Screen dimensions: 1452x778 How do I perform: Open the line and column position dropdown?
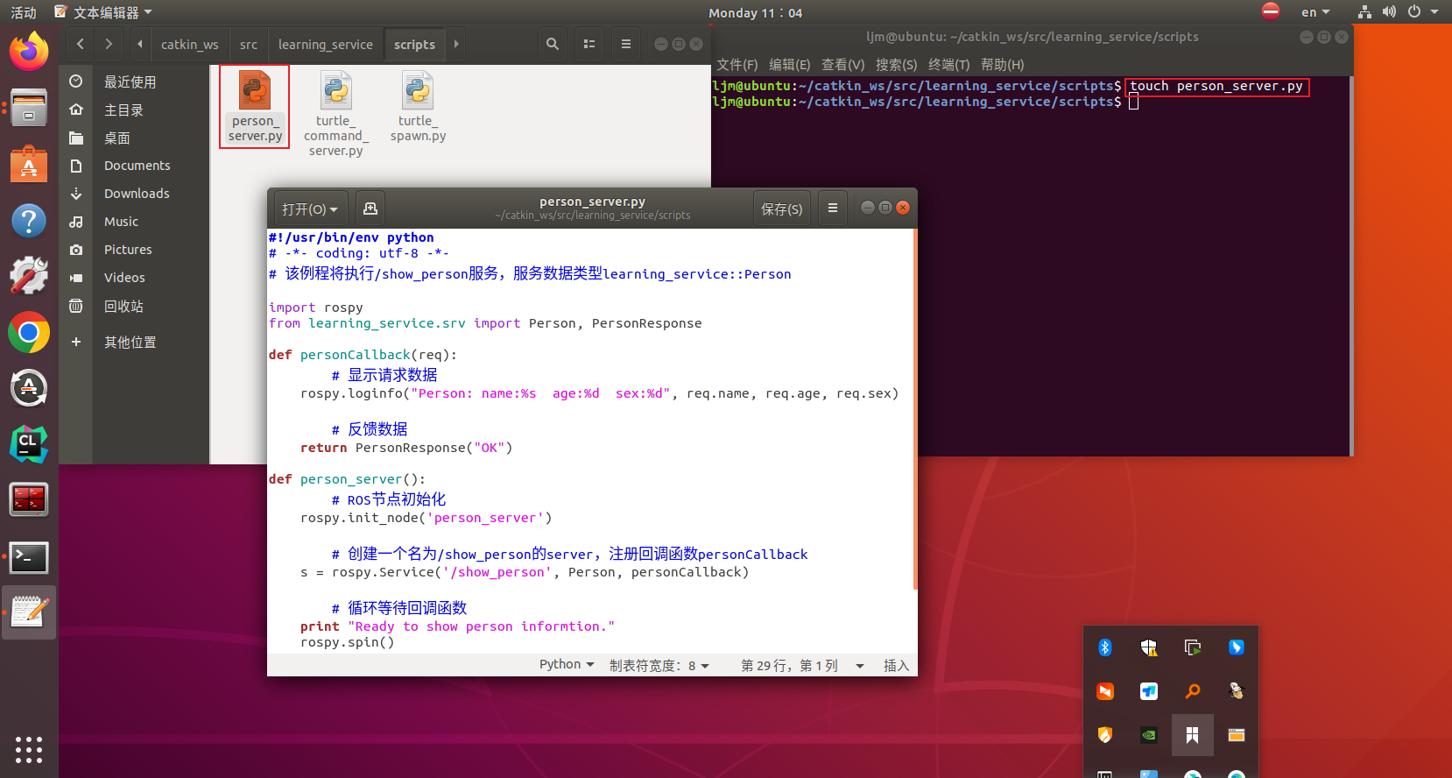tap(802, 666)
